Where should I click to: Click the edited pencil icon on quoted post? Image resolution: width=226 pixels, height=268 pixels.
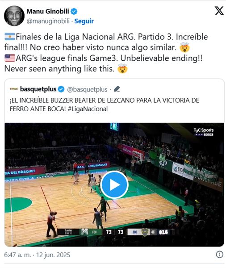(117, 89)
